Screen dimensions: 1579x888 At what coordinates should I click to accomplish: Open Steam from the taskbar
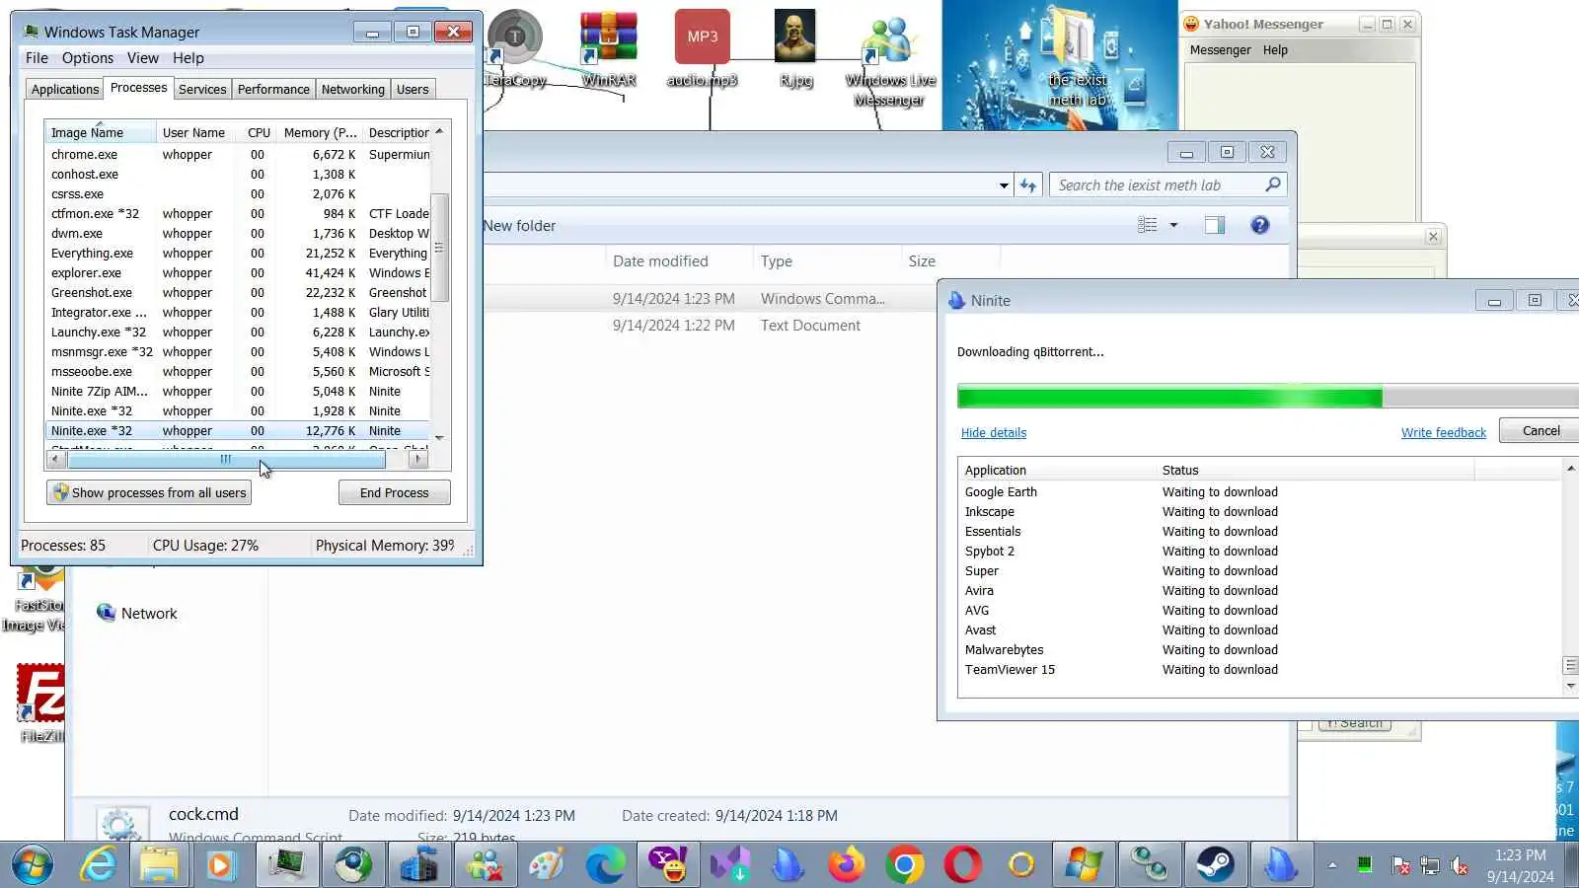coord(1215,865)
